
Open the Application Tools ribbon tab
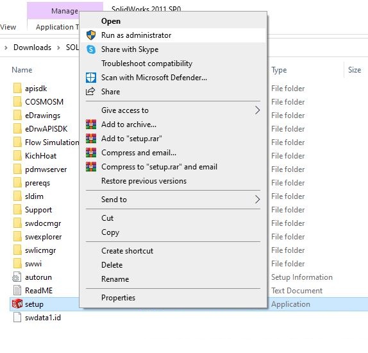pos(57,27)
